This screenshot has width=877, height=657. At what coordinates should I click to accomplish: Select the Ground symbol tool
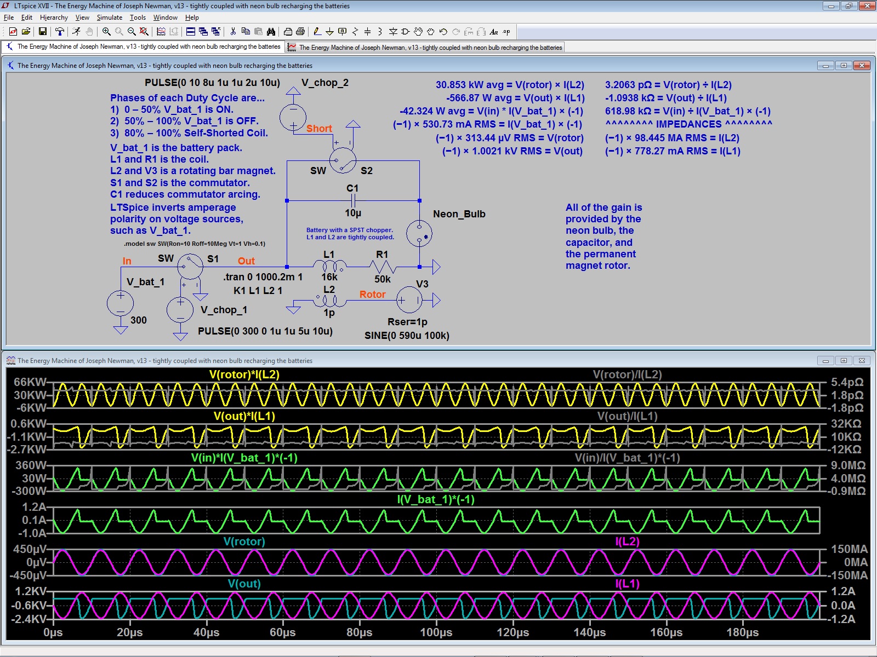coord(329,32)
